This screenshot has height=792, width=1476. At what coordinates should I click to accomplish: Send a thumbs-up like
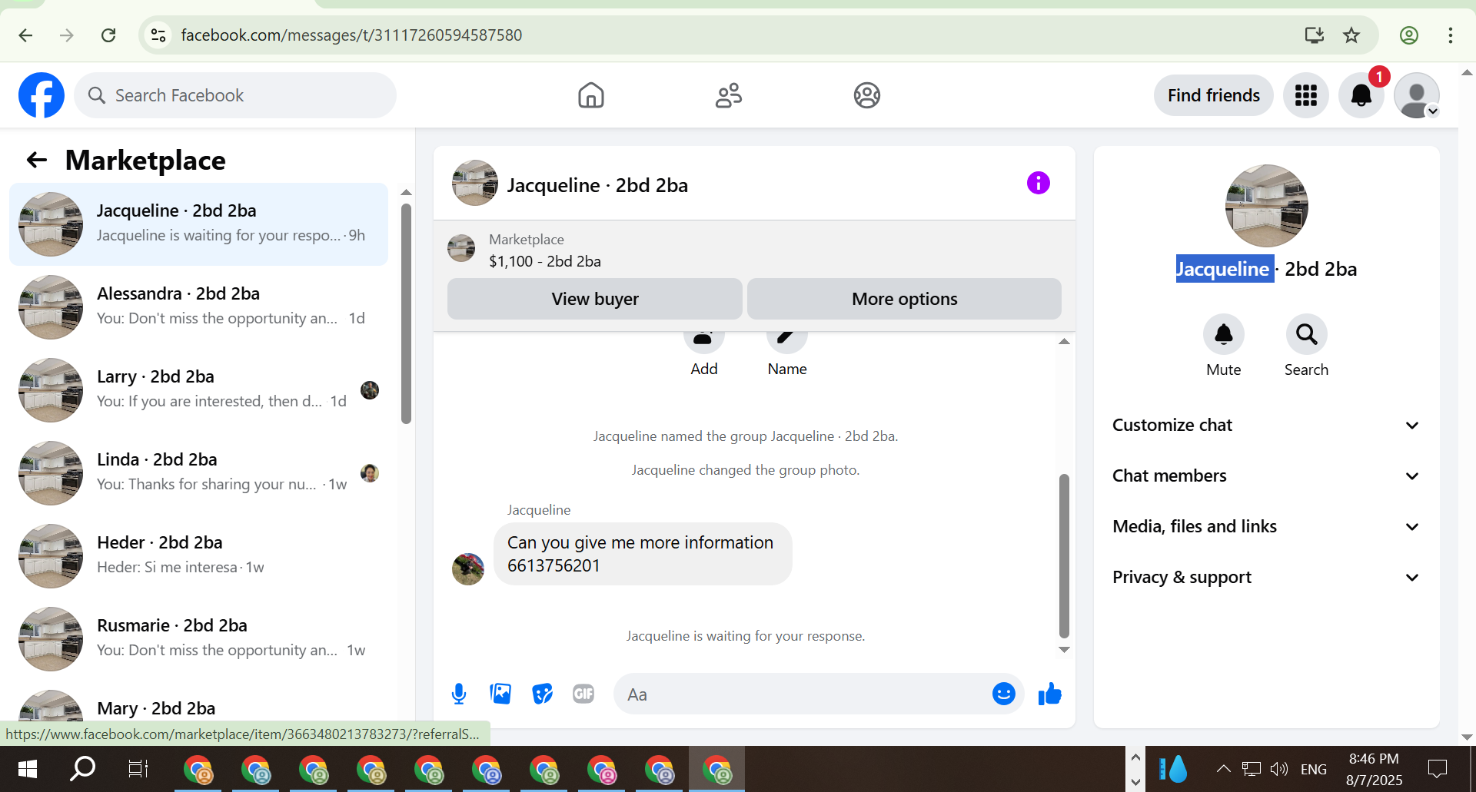pyautogui.click(x=1050, y=694)
